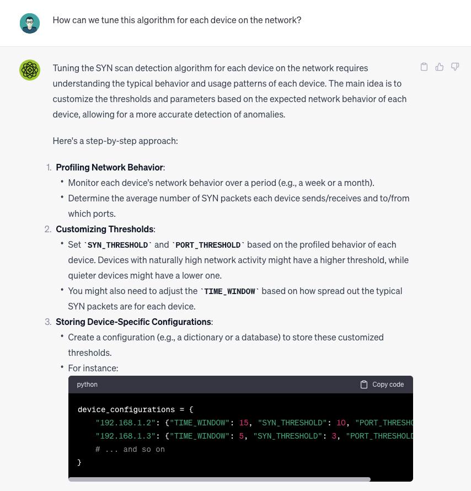Click the code block horizontal scrollbar

click(x=220, y=479)
